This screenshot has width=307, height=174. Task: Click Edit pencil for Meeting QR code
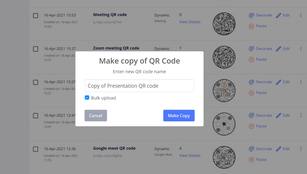279,15
